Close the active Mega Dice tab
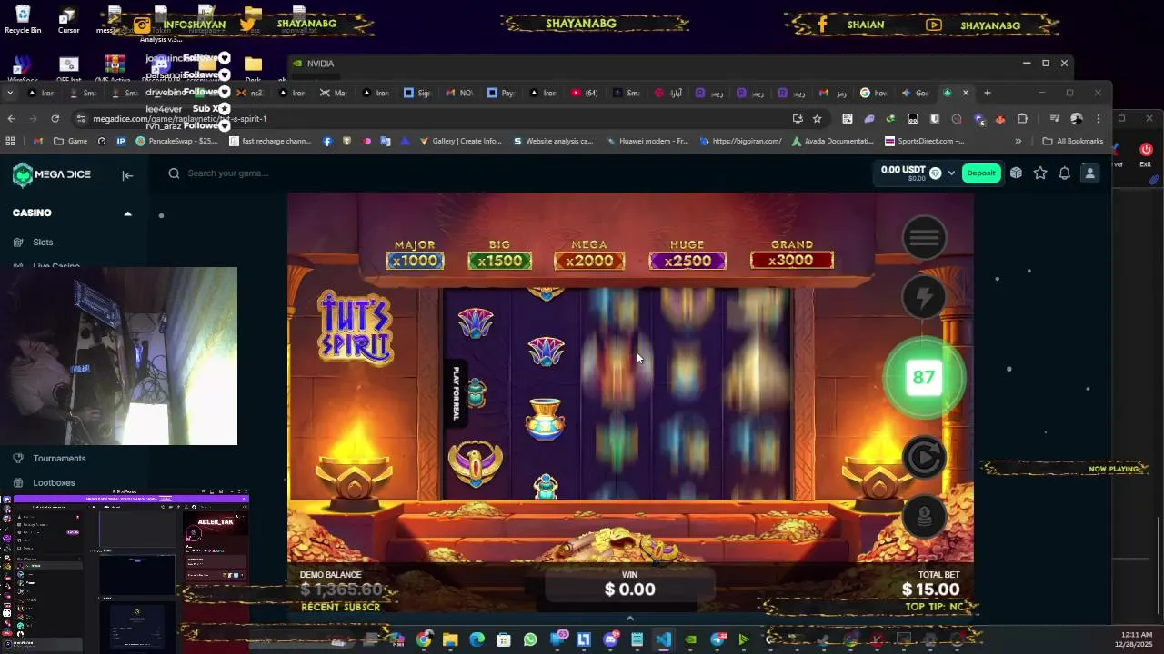This screenshot has width=1164, height=654. [966, 93]
